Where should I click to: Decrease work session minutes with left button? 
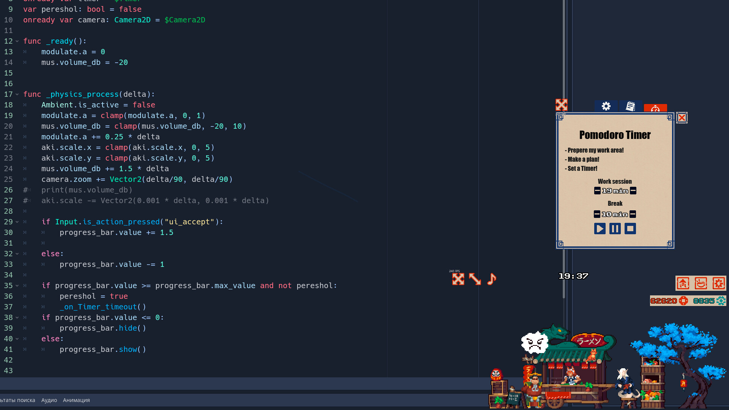pyautogui.click(x=597, y=191)
